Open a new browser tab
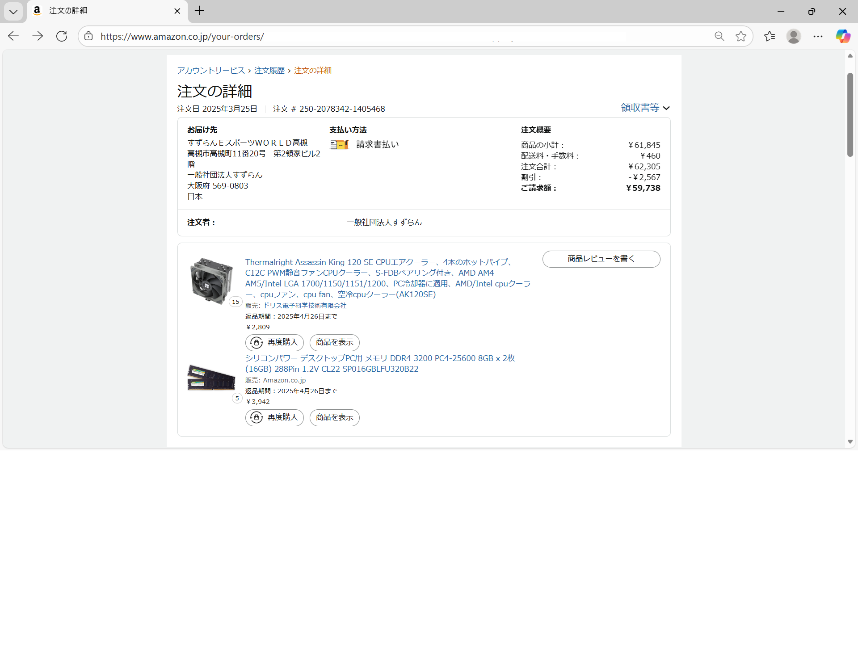This screenshot has height=647, width=858. pyautogui.click(x=199, y=11)
